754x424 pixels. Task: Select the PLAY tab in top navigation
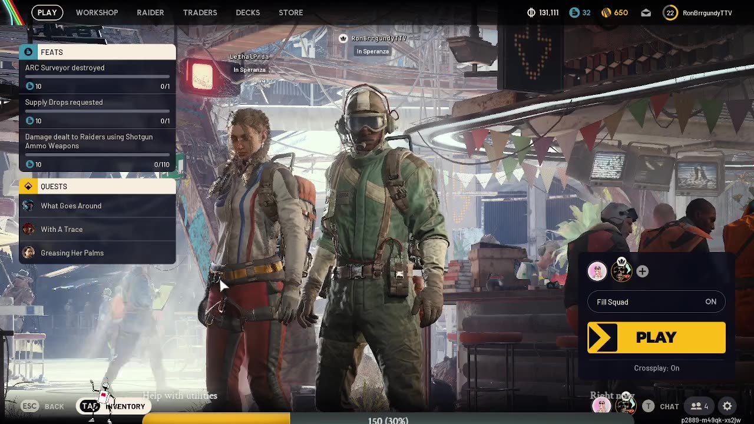(47, 12)
